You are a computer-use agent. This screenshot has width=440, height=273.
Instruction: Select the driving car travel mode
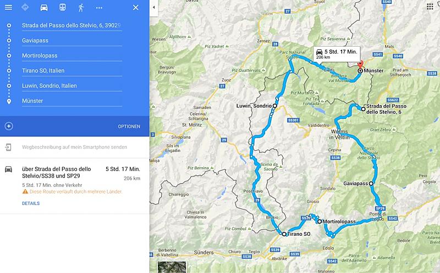pos(44,8)
